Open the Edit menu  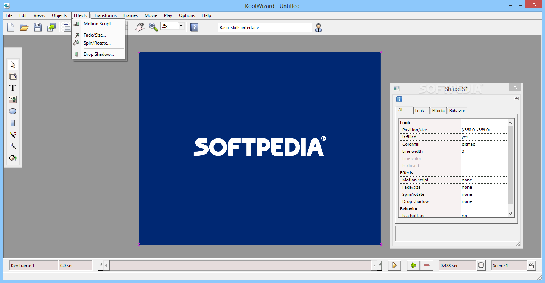click(23, 15)
